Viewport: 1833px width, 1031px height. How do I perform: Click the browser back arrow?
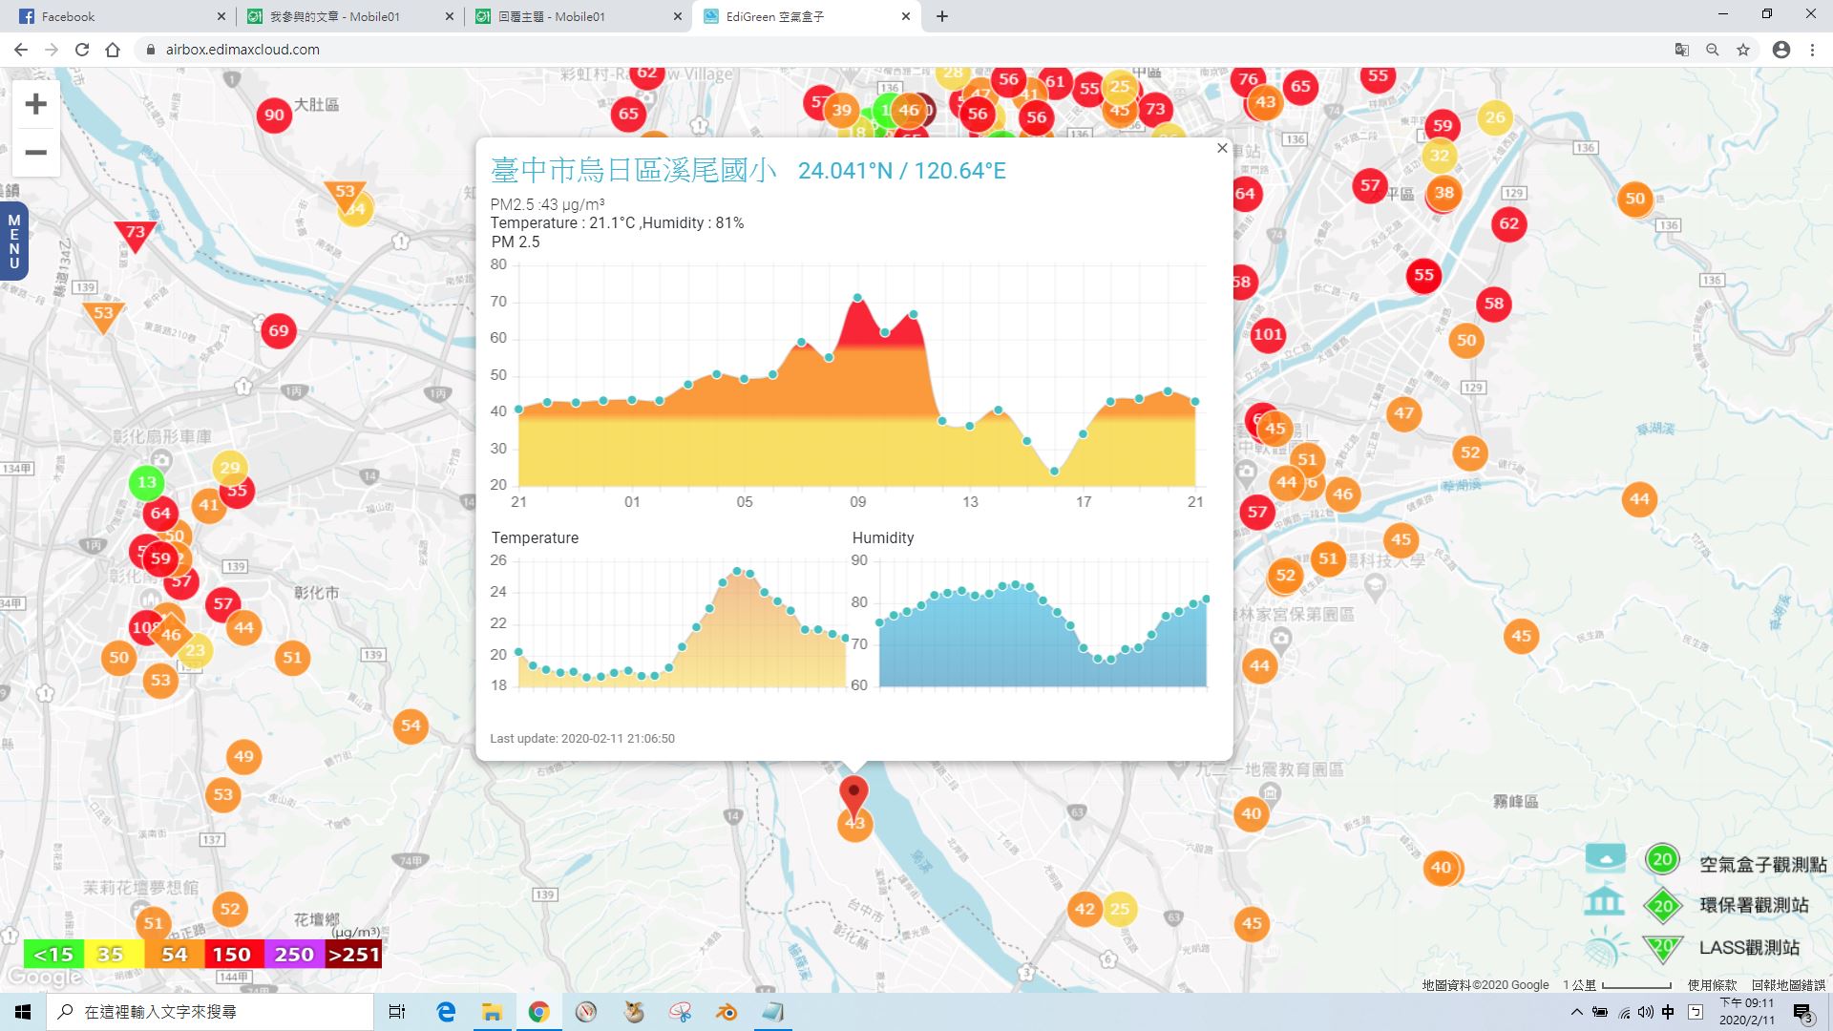click(21, 50)
